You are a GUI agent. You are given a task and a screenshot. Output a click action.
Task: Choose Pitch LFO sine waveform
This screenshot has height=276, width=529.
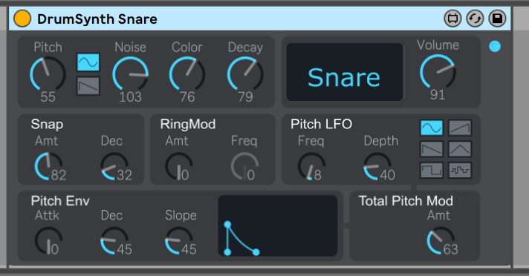[432, 128]
